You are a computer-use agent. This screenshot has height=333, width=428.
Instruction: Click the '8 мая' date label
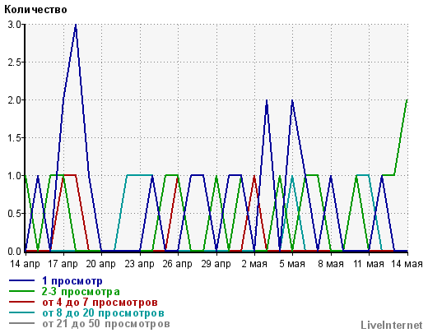[331, 264]
